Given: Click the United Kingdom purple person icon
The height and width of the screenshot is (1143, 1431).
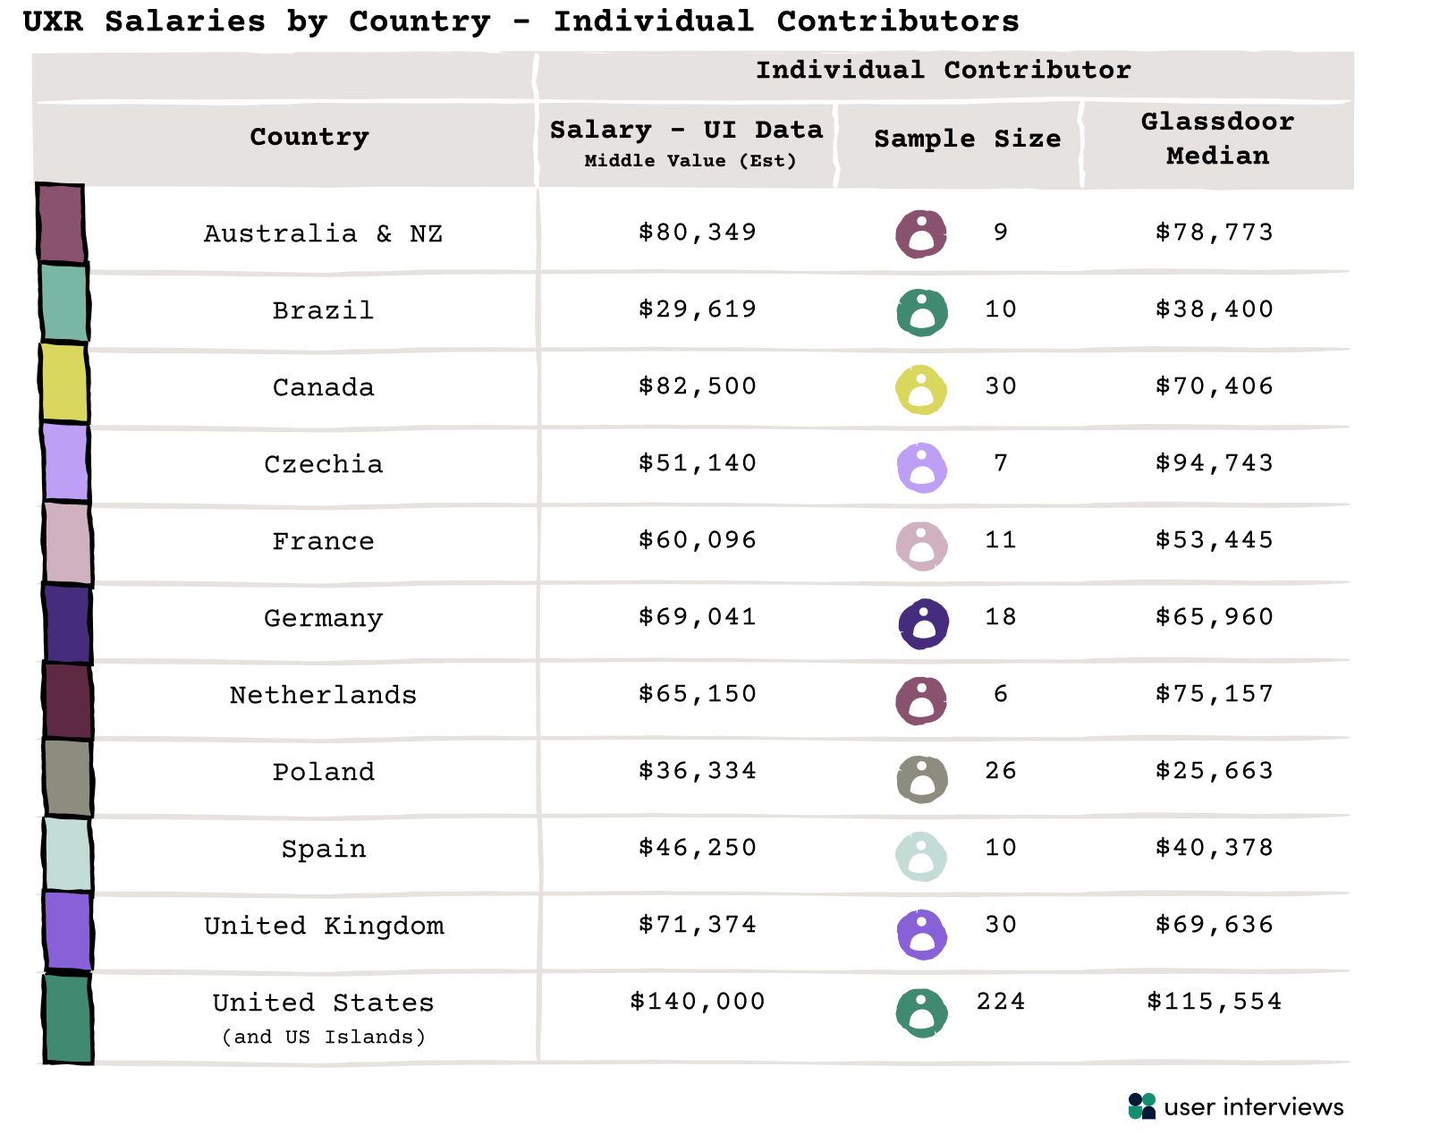Looking at the screenshot, I should click(x=921, y=935).
